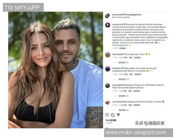This screenshot has width=176, height=140.
Task: Open the mauroicardi caption avatar
Action: 108,25
